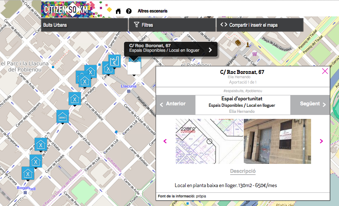Open the Buits Urbans panel

click(x=84, y=25)
